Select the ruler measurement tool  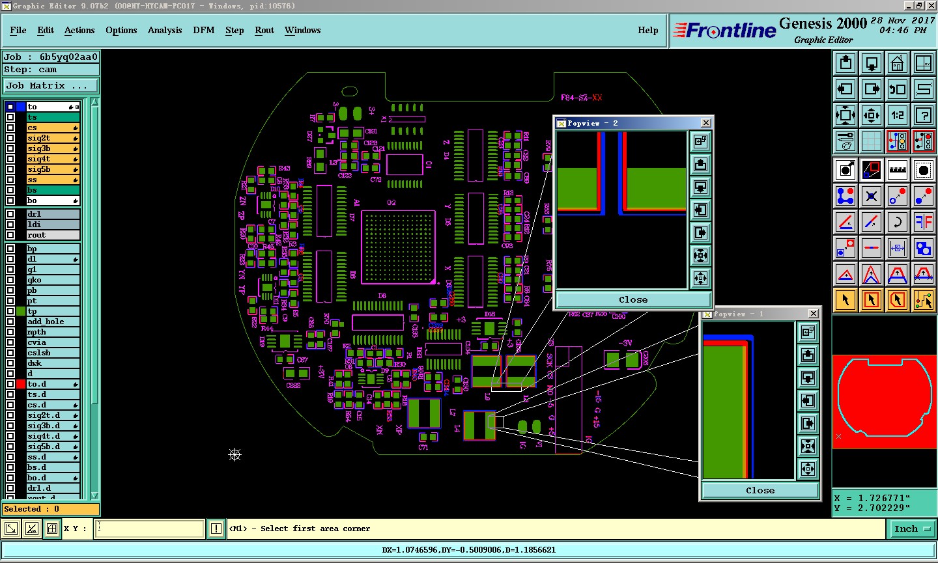(x=898, y=170)
